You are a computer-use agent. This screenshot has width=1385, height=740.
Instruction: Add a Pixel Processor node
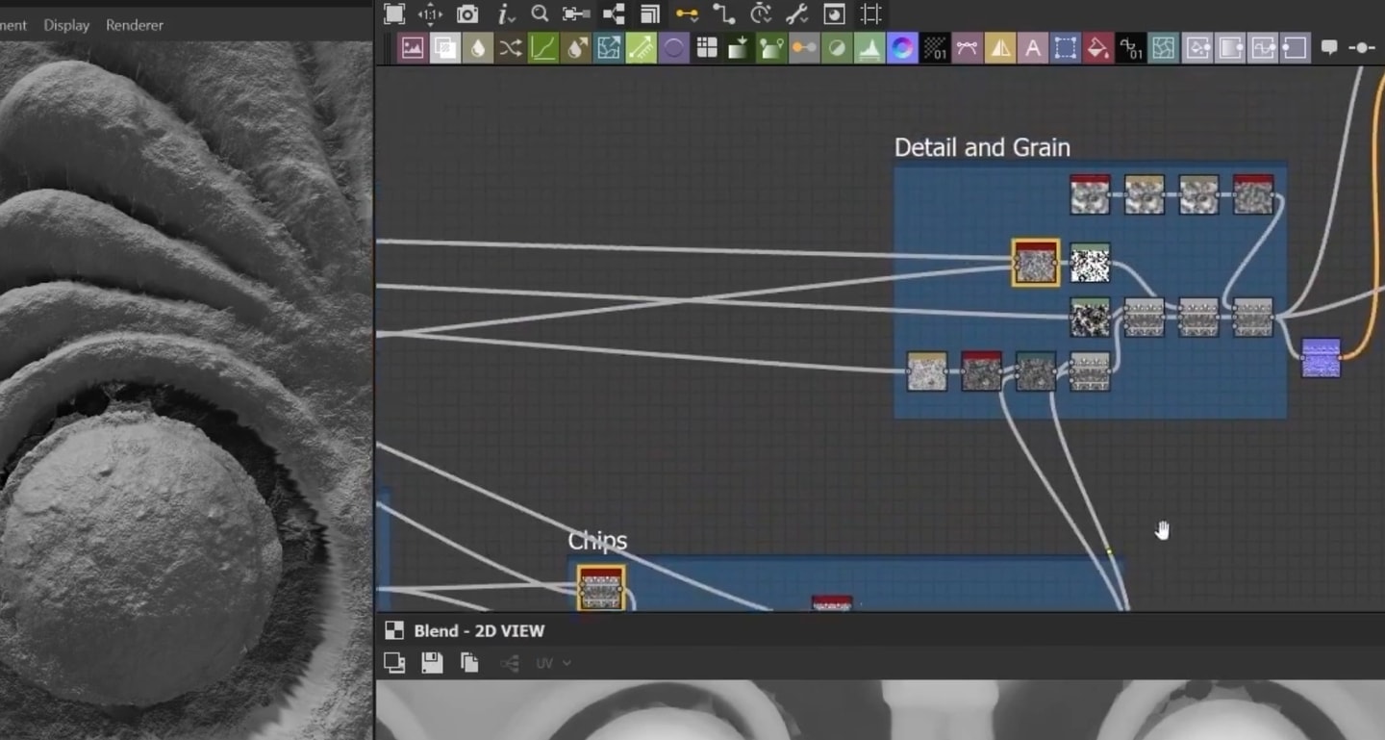click(x=935, y=48)
